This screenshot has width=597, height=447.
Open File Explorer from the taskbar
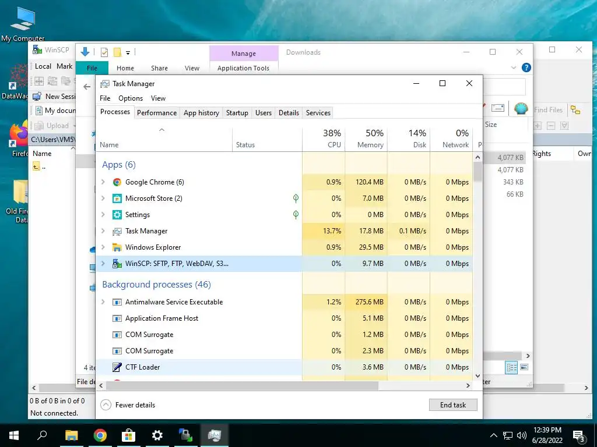(x=71, y=435)
